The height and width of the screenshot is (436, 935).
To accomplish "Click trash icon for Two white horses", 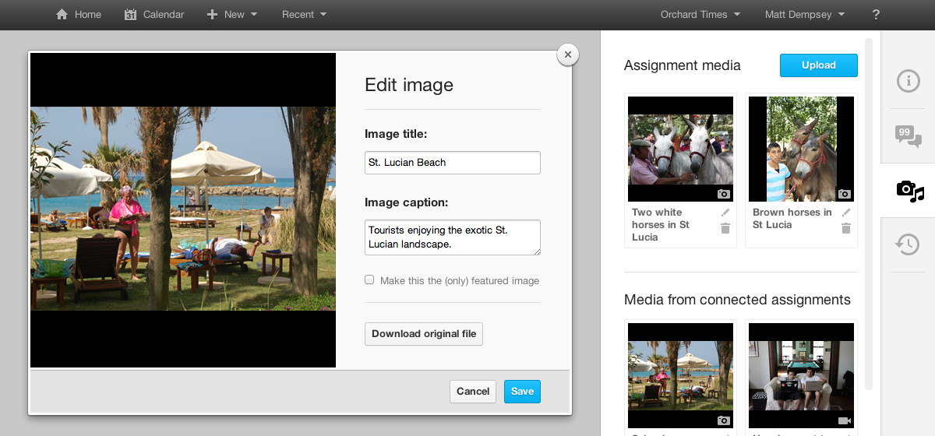I will click(x=725, y=228).
